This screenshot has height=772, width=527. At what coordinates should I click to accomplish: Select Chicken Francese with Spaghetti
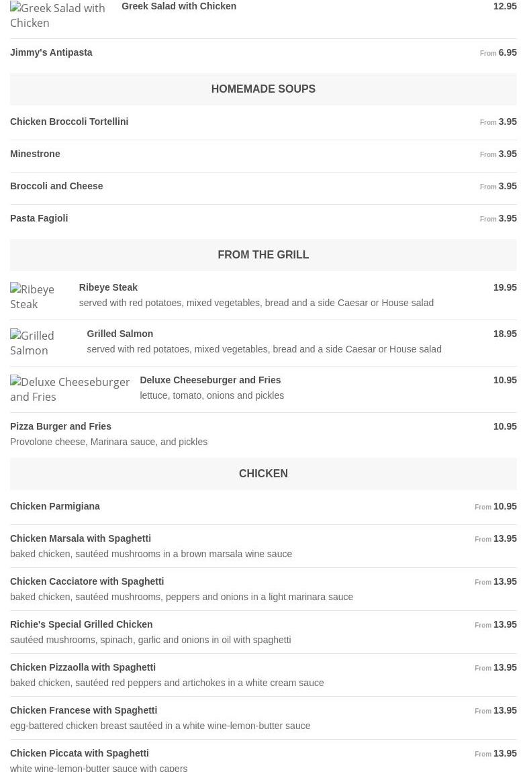pyautogui.click(x=83, y=710)
